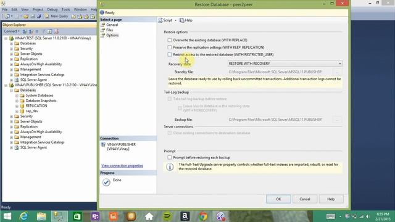Click the Backup file path field
Viewport: 395px width, 222px height.
pos(280,120)
